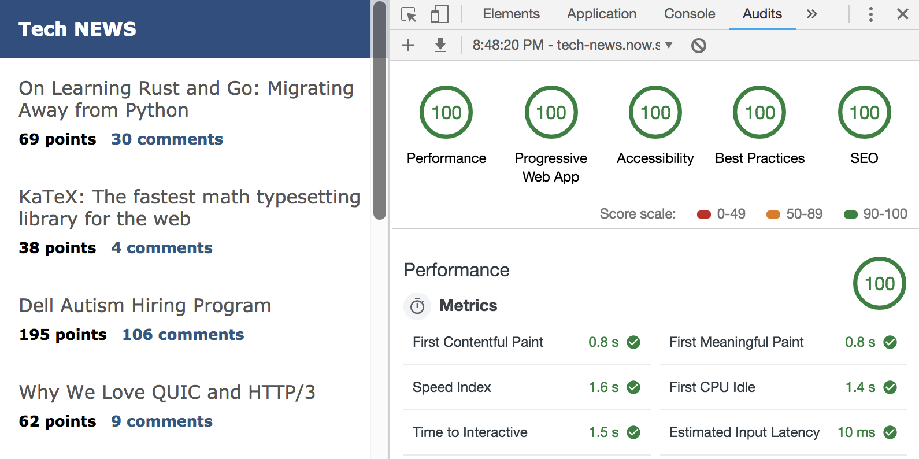Toggle the device toolbar icon
919x459 pixels.
click(439, 14)
